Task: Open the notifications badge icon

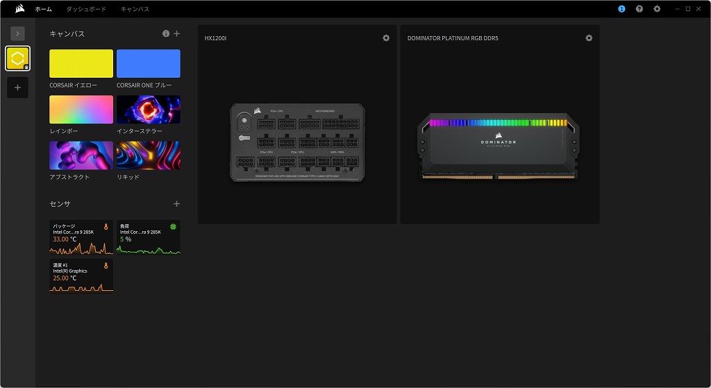Action: click(x=621, y=8)
